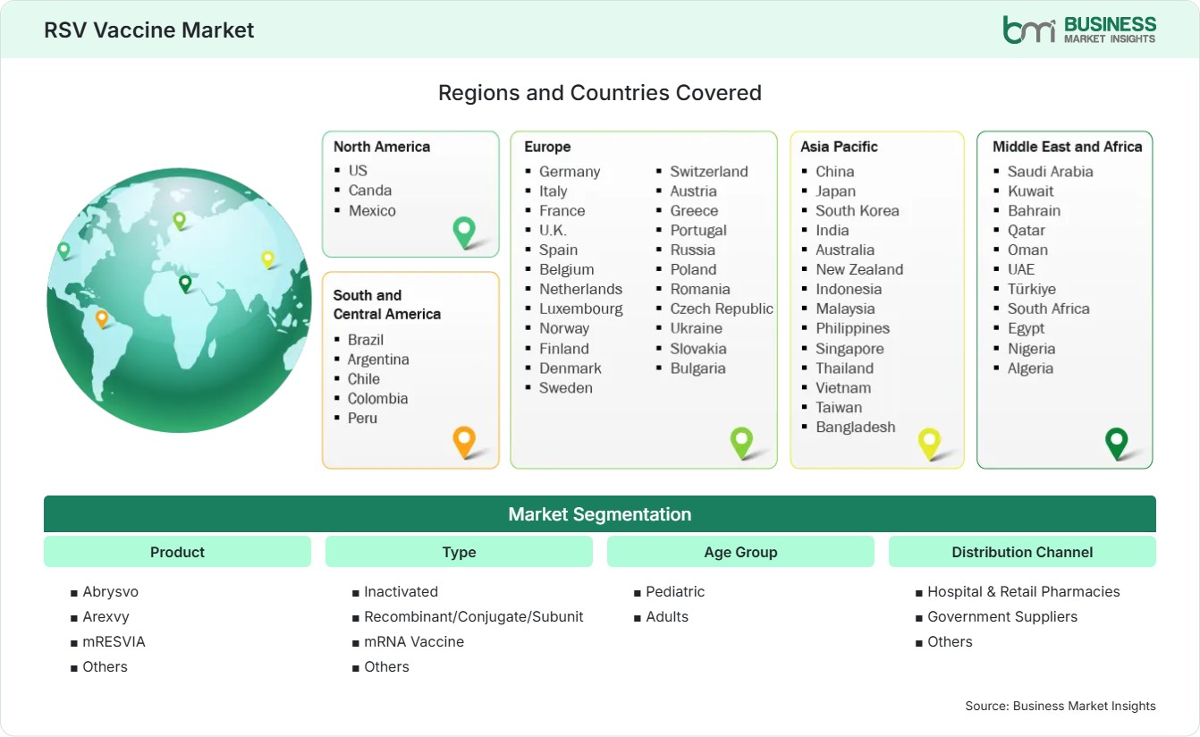Select "Brazil" in the country list
The width and height of the screenshot is (1200, 737).
366,339
